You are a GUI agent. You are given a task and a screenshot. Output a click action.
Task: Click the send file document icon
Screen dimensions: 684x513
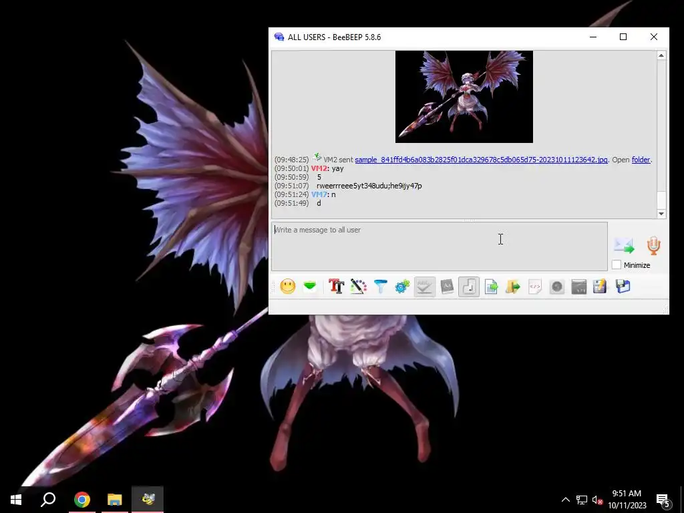click(491, 287)
